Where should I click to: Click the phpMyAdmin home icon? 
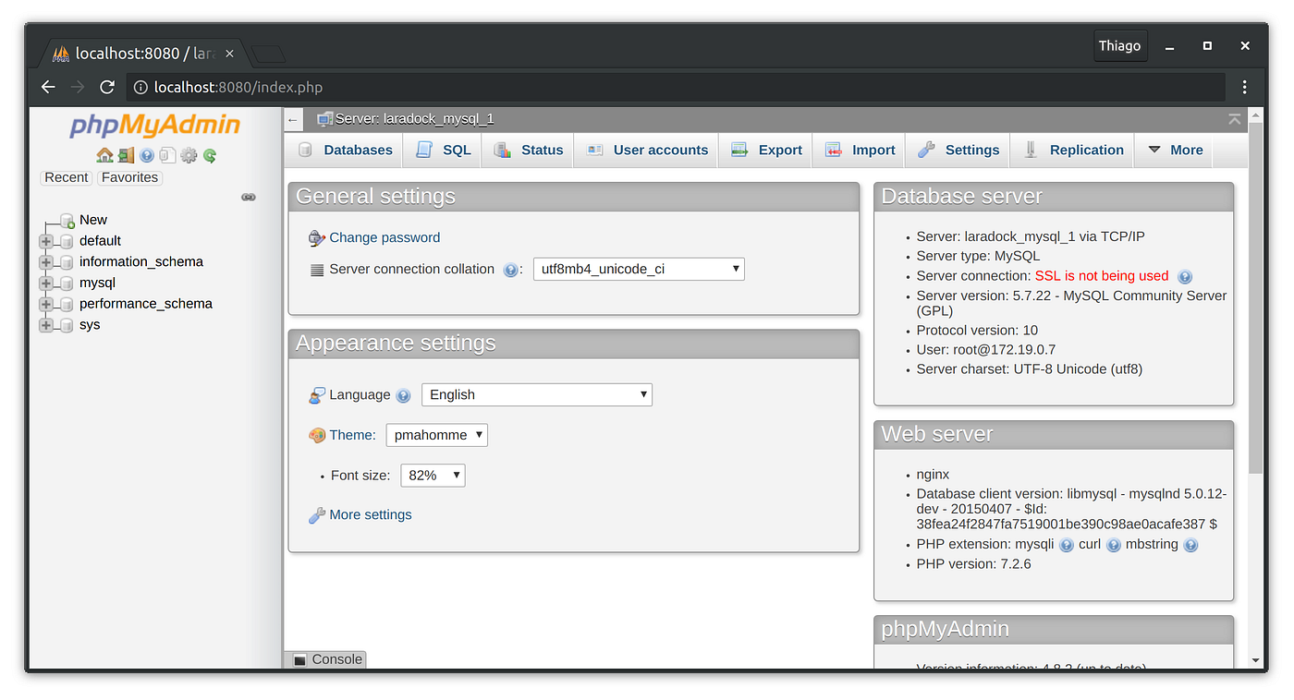pyautogui.click(x=104, y=155)
